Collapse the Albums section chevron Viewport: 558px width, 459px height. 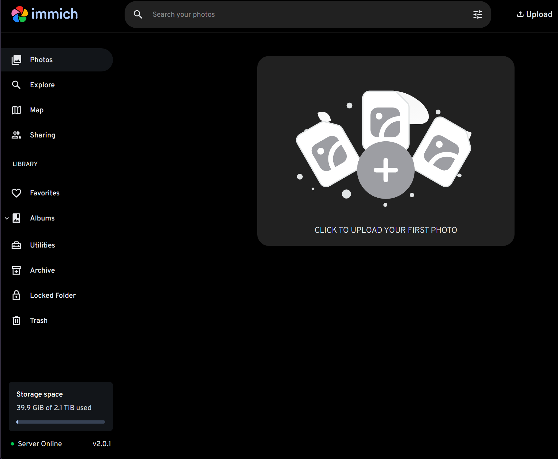[6, 218]
